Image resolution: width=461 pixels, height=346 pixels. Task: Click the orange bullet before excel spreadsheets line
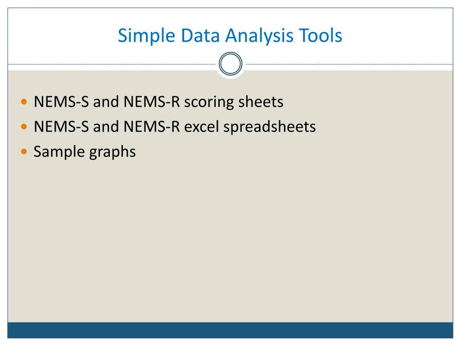pos(24,127)
